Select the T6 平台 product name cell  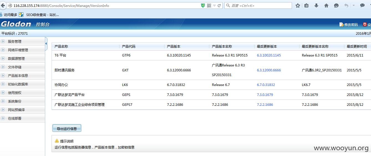[x=60, y=55]
